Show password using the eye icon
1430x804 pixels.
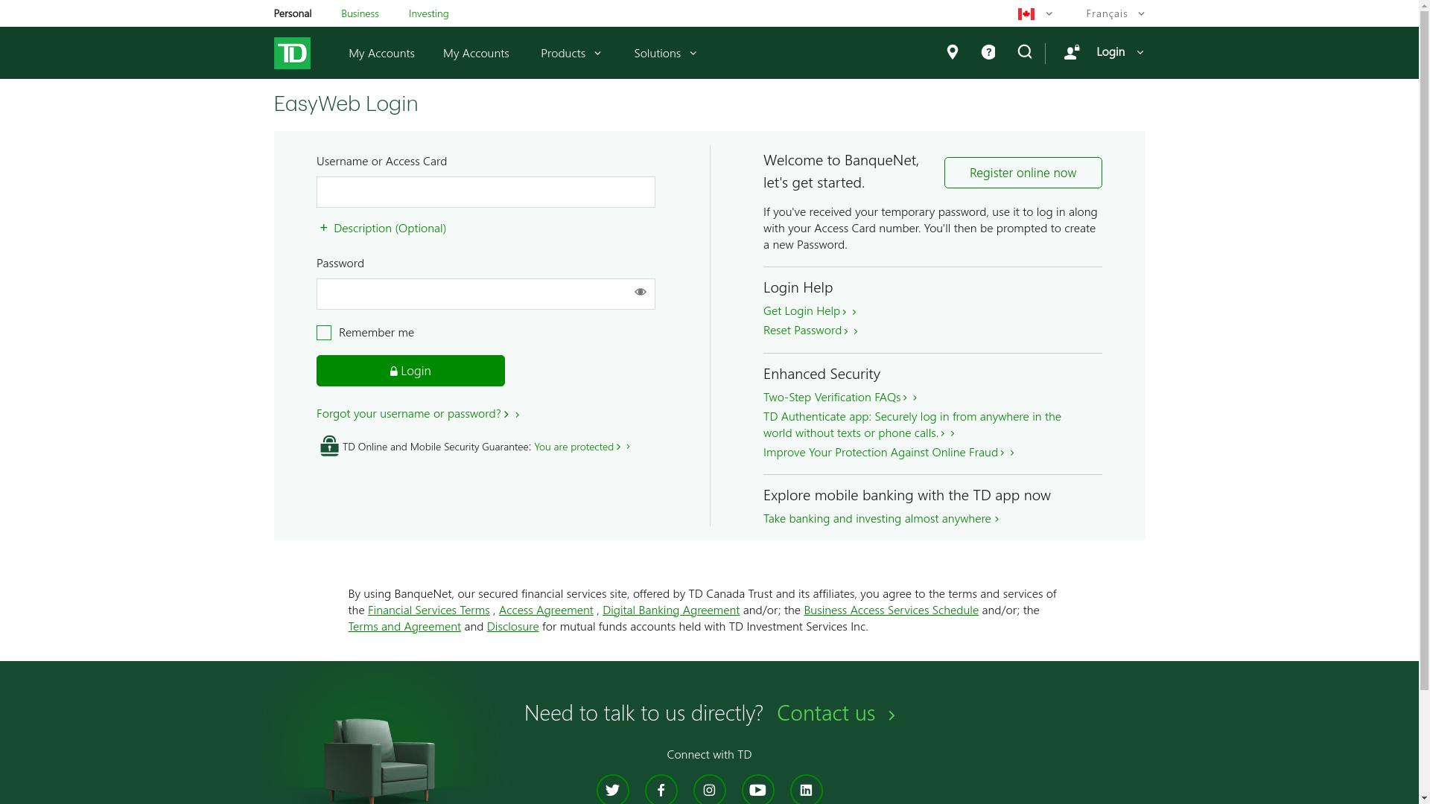(x=641, y=292)
